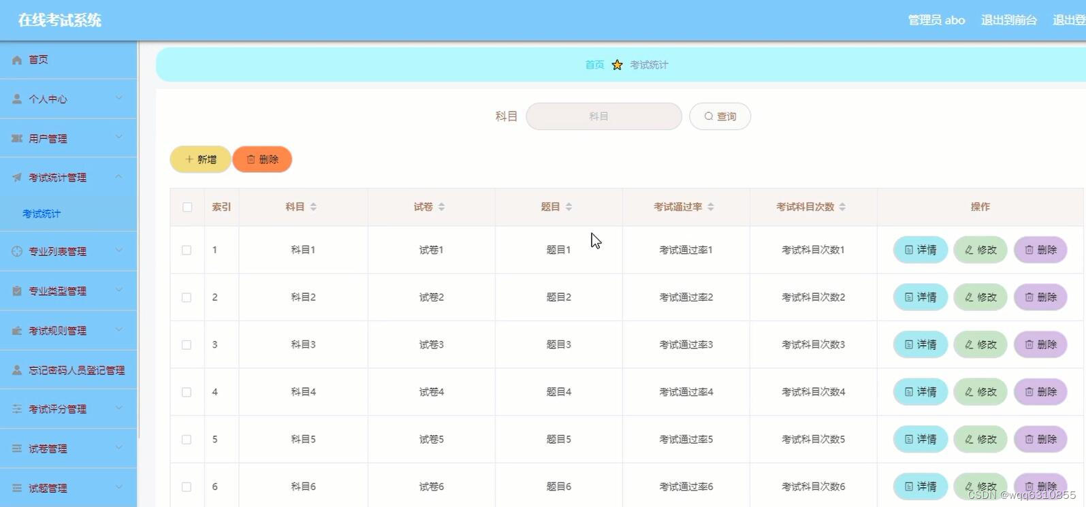Click 修改 for row 科目5
Image resolution: width=1086 pixels, height=507 pixels.
980,440
